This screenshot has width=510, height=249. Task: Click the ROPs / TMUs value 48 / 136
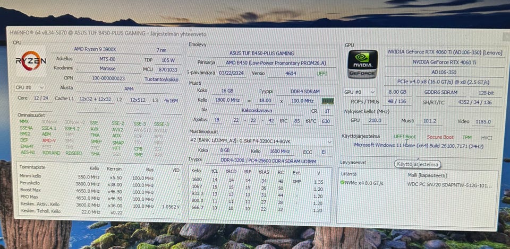[397, 102]
